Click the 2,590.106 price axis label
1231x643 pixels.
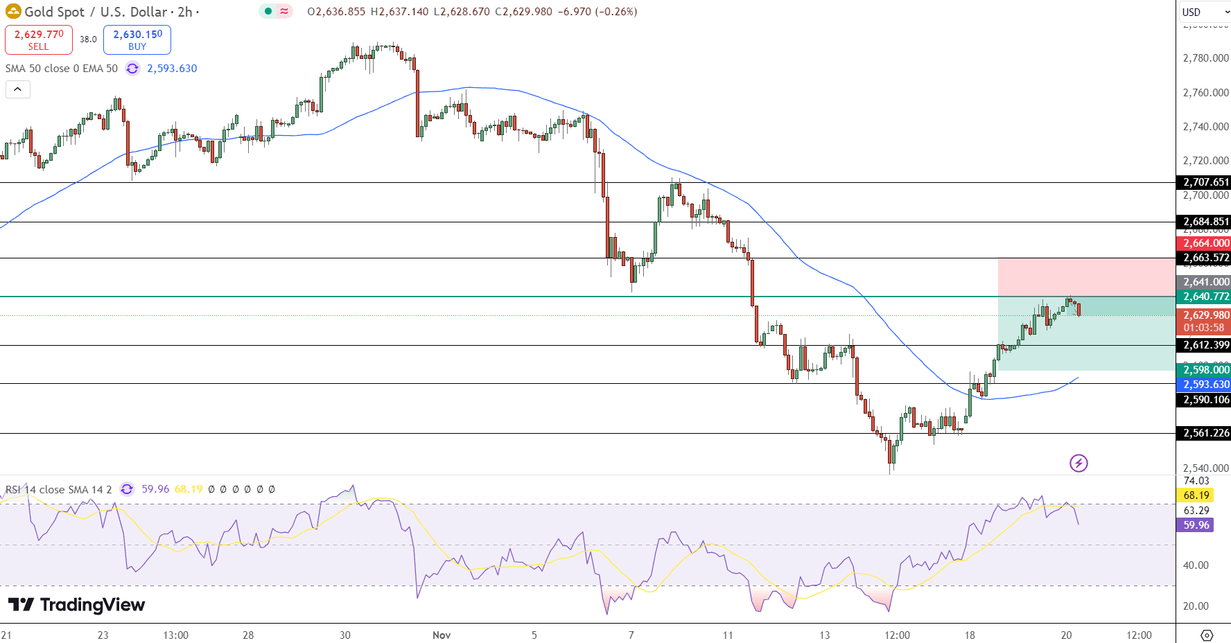point(1204,400)
